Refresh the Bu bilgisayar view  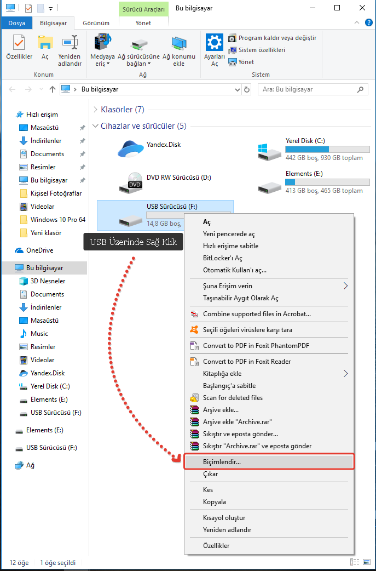[x=247, y=89]
